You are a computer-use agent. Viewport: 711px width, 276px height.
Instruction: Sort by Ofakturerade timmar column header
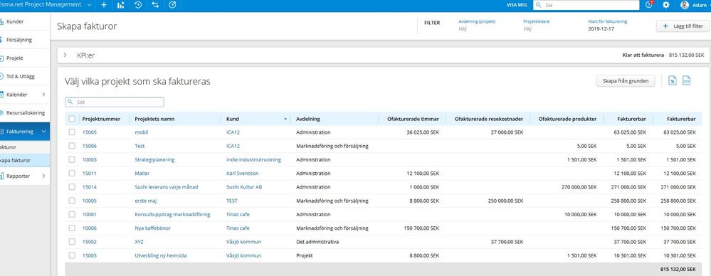coord(413,120)
